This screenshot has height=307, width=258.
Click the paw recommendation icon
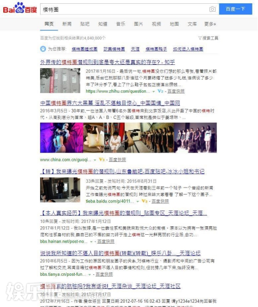click(43, 49)
